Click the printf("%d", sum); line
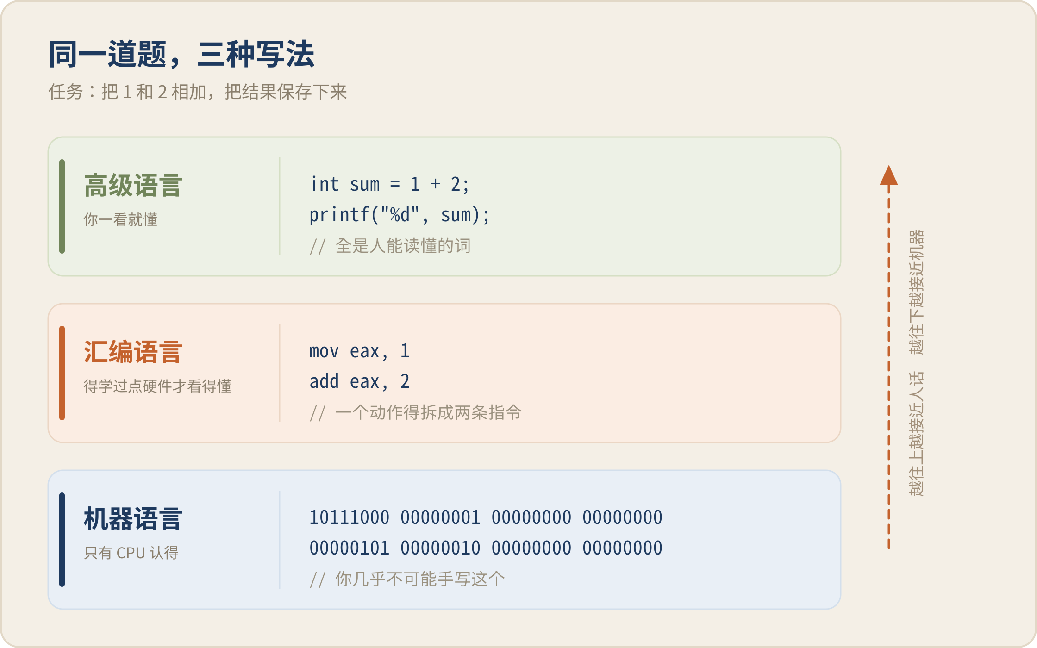This screenshot has width=1037, height=648. 400,215
